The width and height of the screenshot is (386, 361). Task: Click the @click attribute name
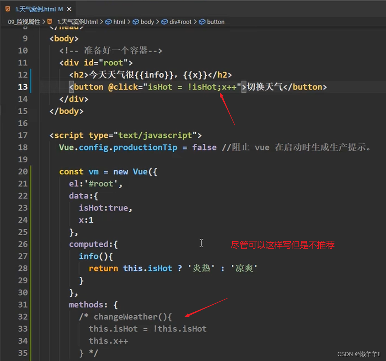(123, 87)
